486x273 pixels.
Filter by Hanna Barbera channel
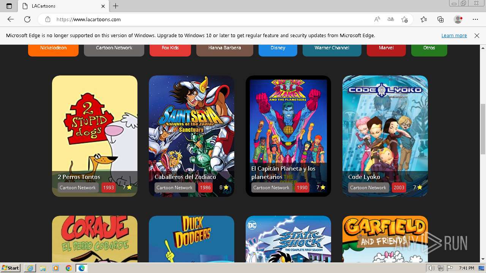click(x=224, y=50)
